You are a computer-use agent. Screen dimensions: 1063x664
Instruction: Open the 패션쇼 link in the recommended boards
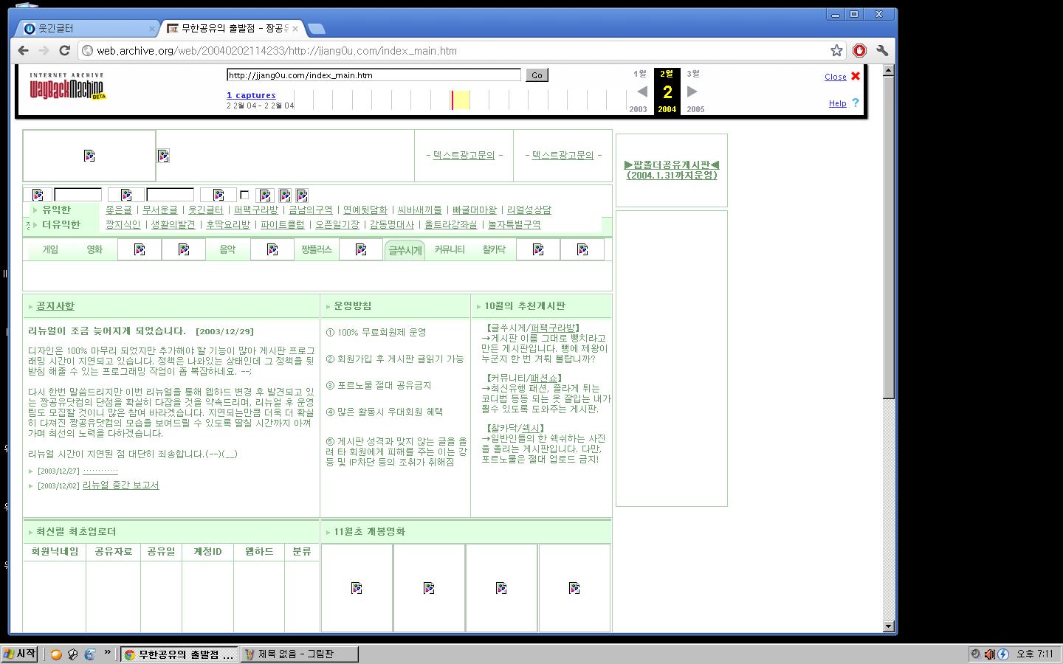coord(543,378)
